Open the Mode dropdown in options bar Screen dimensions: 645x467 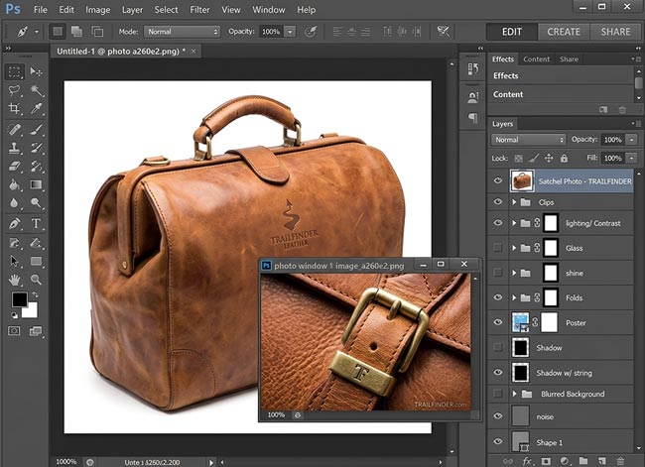pos(182,32)
